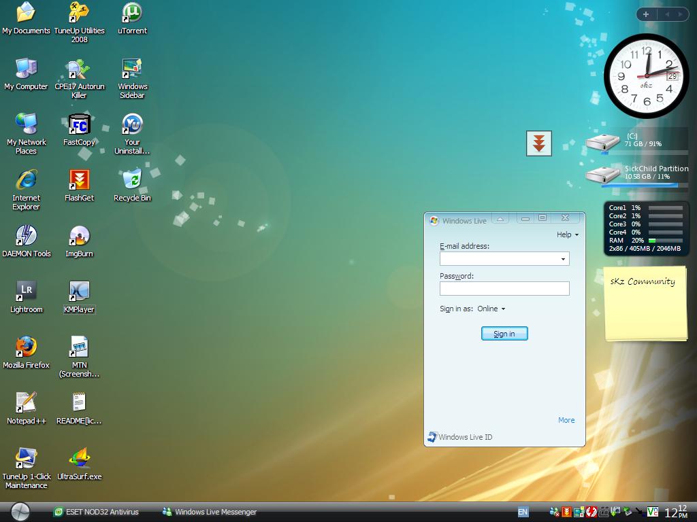
Task: Click the (C:) drive gadget entry
Action: (636, 142)
